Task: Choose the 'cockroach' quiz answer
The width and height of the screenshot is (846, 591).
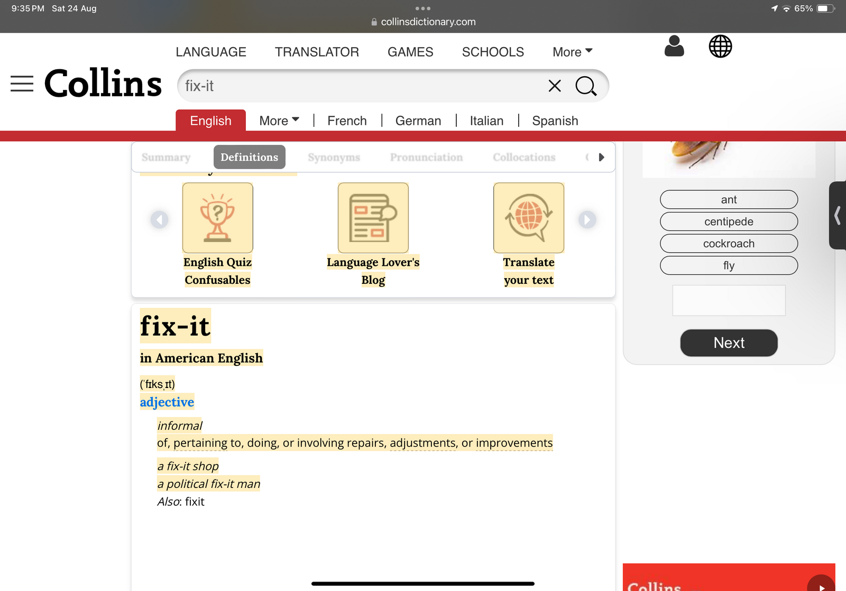Action: click(x=729, y=244)
